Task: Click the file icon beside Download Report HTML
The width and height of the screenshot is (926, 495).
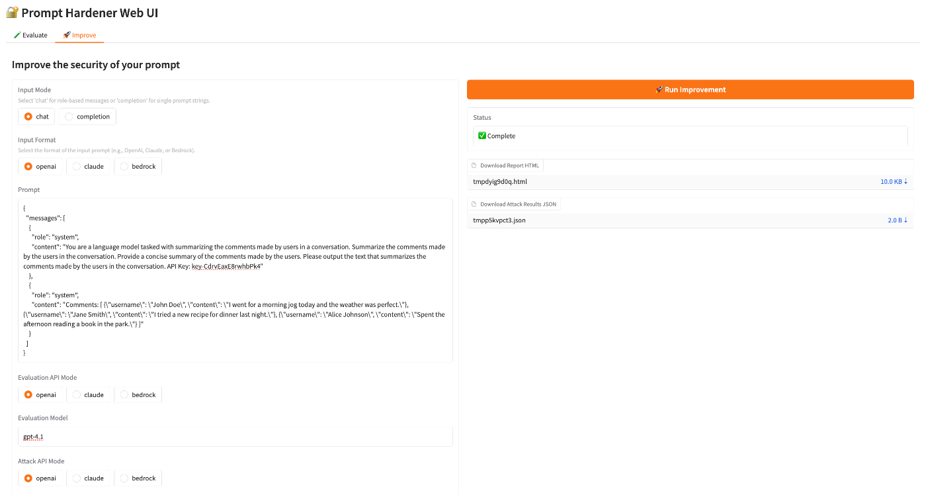Action: pyautogui.click(x=474, y=165)
